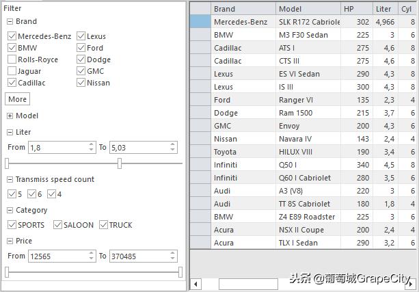Image resolution: width=419 pixels, height=292 pixels.
Task: Click the Price slider maximum handle
Action: [180, 272]
